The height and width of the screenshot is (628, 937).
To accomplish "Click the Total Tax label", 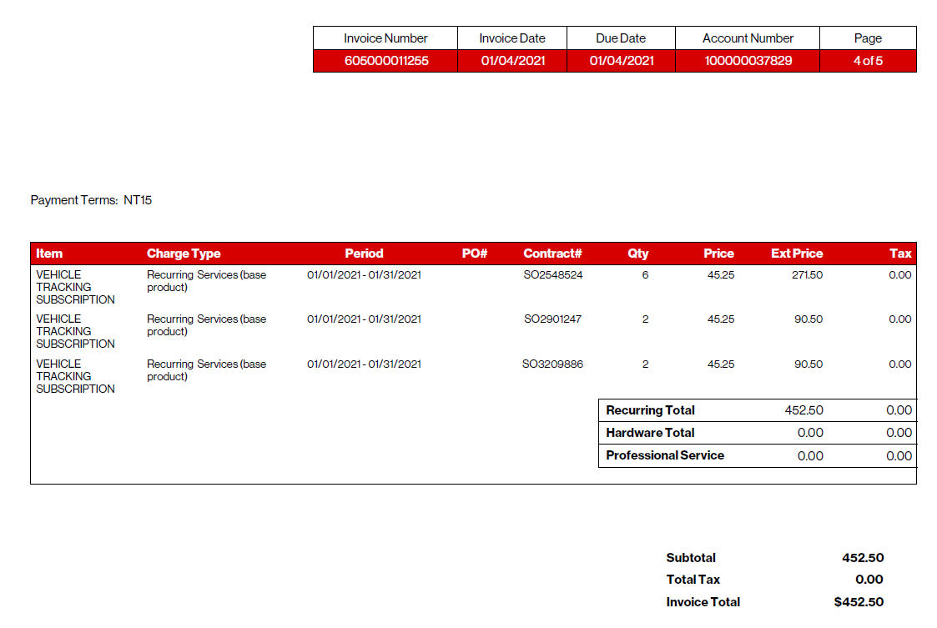I will 693,580.
